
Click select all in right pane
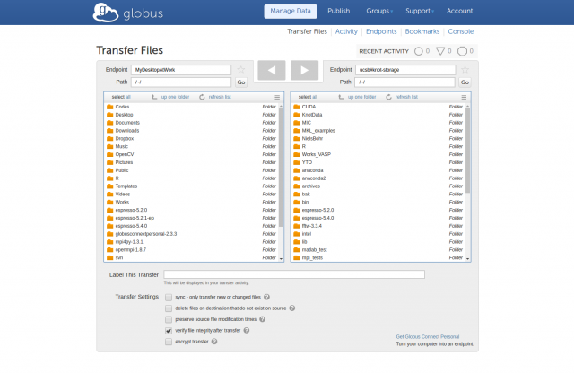pos(308,97)
